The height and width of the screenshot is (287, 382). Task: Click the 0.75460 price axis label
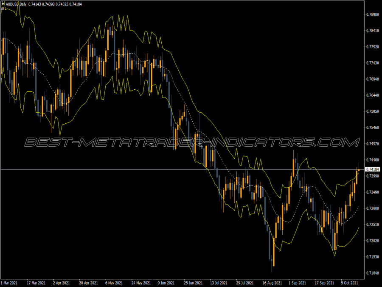(373, 128)
